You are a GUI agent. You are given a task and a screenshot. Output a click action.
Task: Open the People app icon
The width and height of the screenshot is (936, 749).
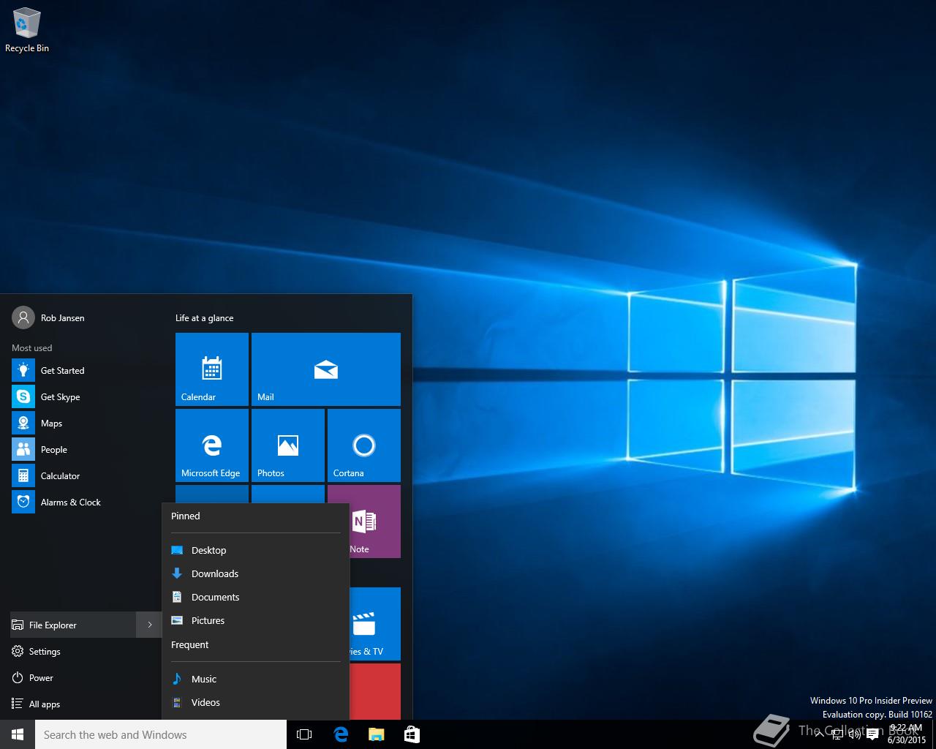23,450
